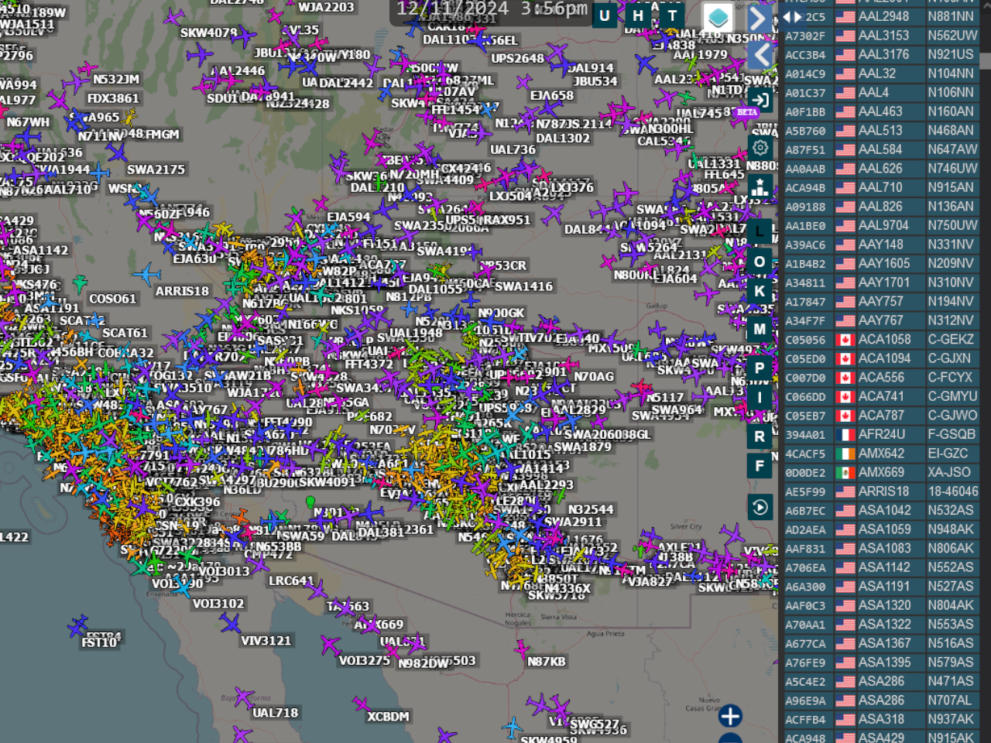Toggle the O map option
This screenshot has width=991, height=743.
(x=760, y=262)
